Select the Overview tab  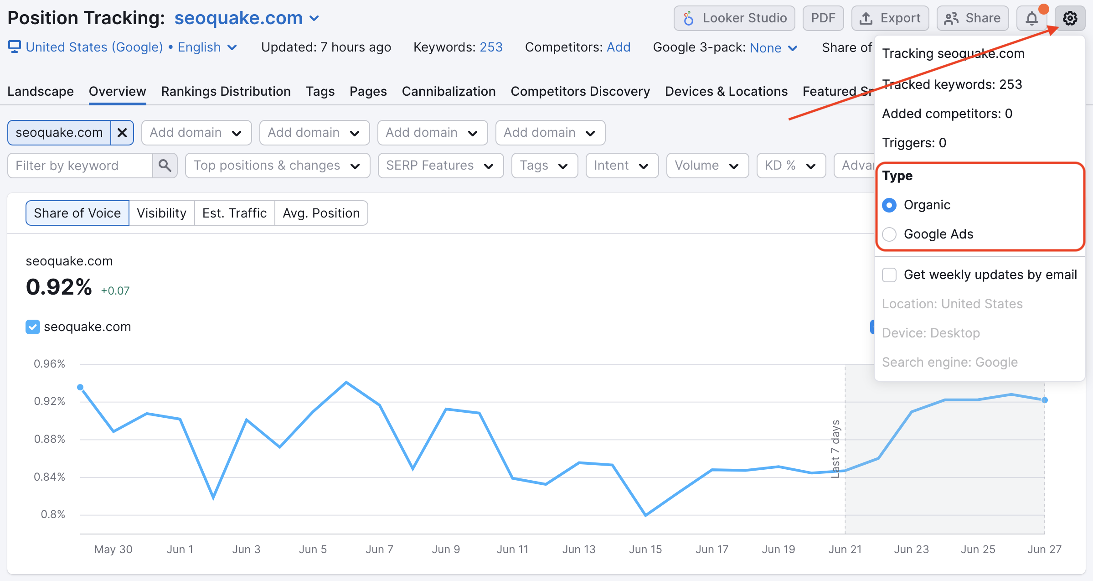click(x=117, y=91)
